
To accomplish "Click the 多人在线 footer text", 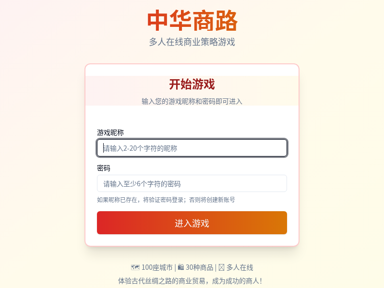I will (x=240, y=268).
